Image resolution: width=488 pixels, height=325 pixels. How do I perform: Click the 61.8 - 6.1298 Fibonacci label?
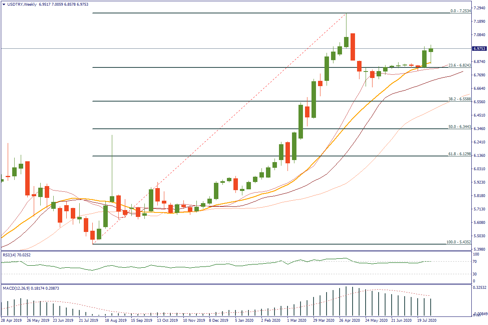(x=459, y=154)
